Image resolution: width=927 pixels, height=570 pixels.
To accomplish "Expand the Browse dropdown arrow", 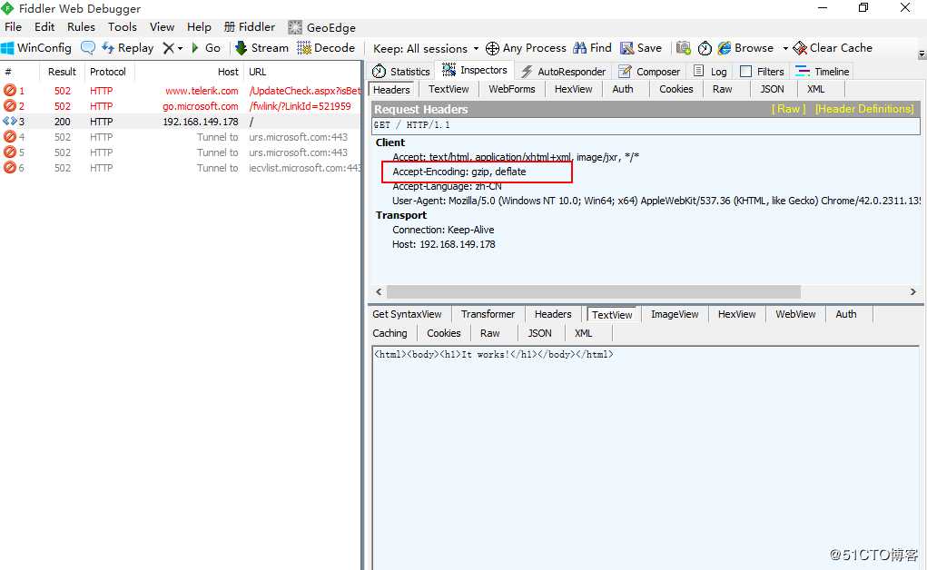I will click(x=785, y=48).
